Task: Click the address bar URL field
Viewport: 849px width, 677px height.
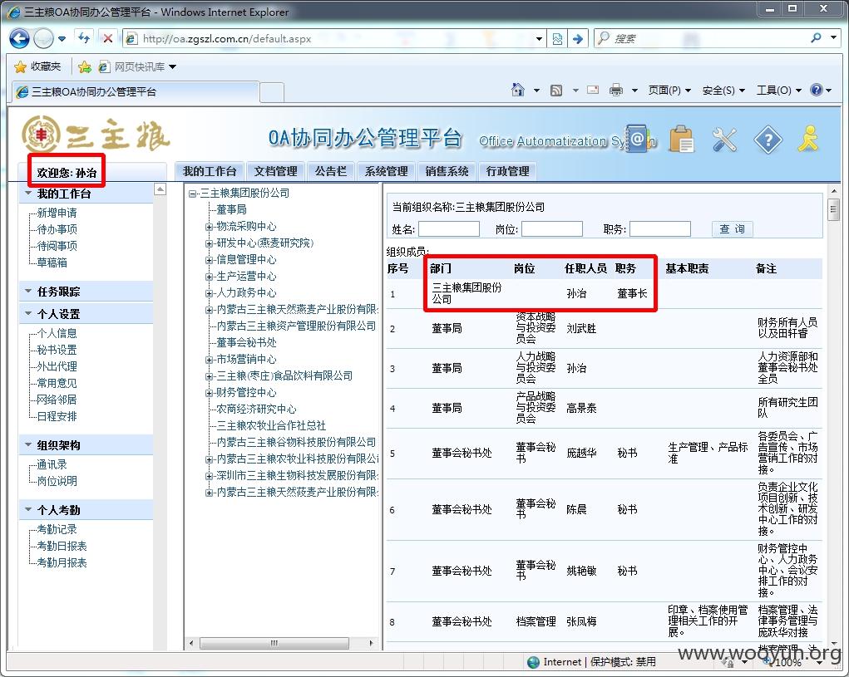Action: [x=334, y=39]
